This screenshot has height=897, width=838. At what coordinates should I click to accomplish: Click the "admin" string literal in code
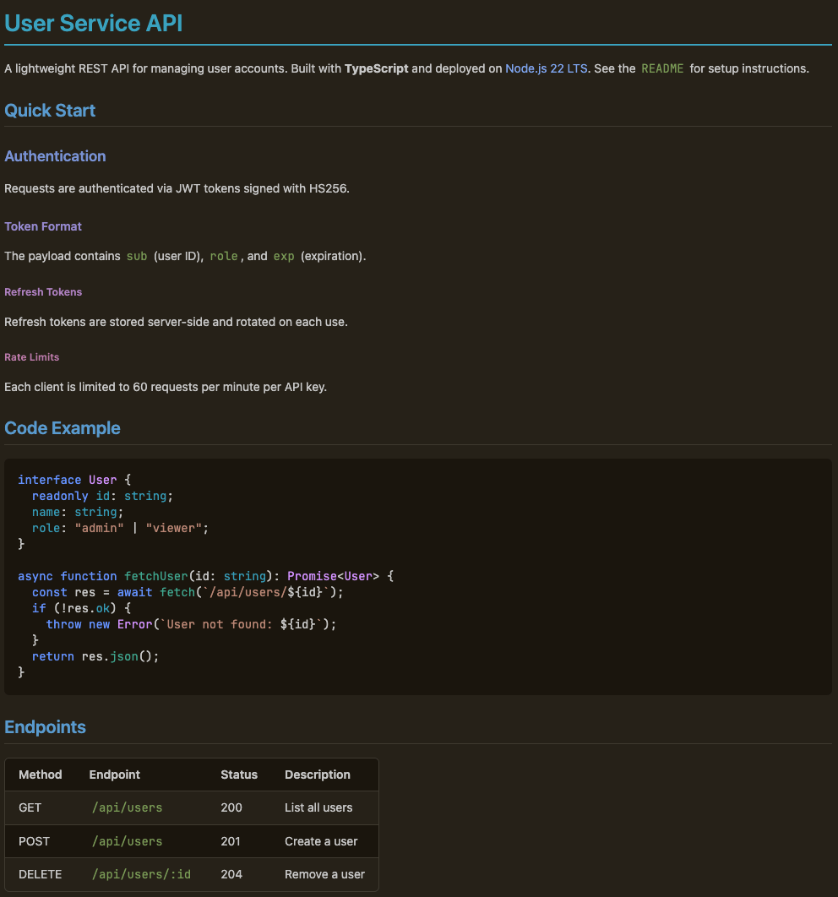pyautogui.click(x=99, y=528)
